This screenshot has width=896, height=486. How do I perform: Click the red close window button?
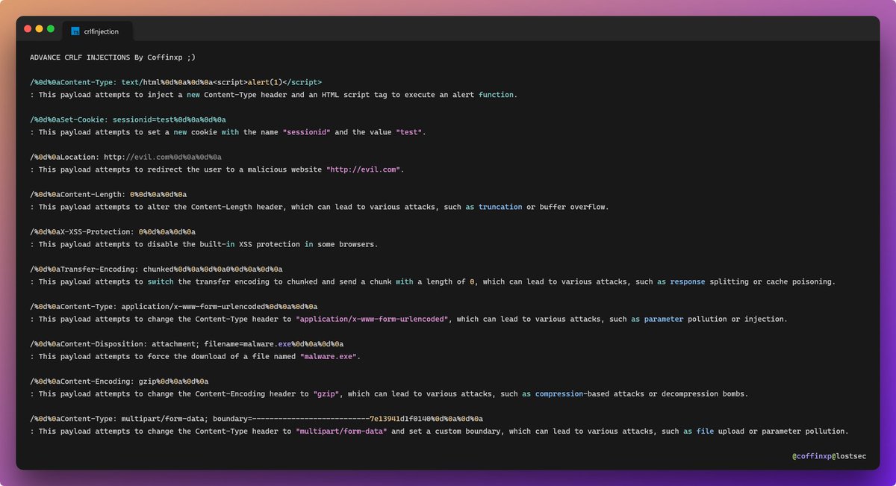point(28,28)
